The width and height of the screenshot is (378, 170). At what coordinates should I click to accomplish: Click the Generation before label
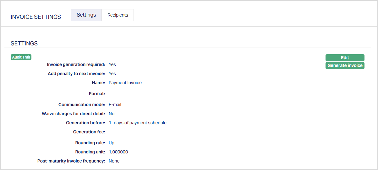pyautogui.click(x=85, y=123)
